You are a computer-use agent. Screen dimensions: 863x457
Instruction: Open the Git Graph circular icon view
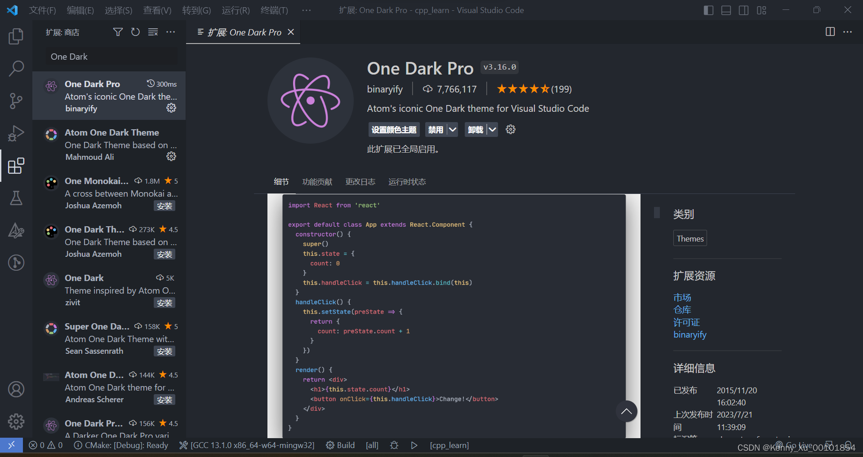click(x=16, y=263)
